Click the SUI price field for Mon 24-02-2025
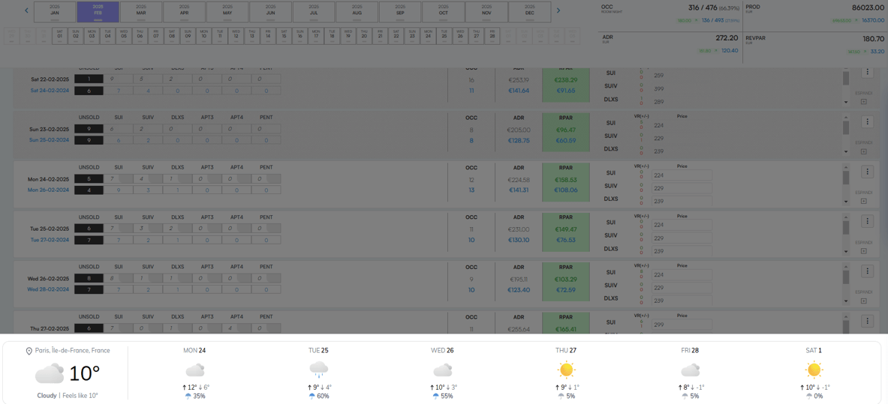Viewport: 888px width, 404px height. [682, 175]
